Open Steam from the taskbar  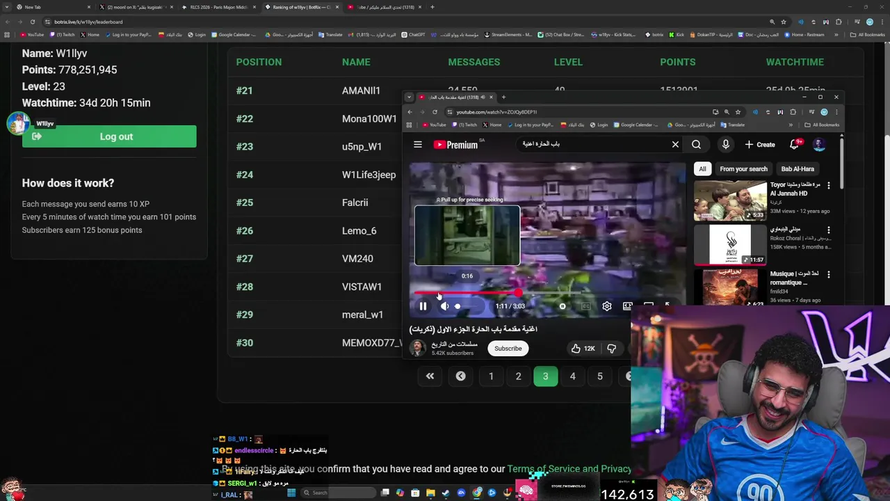(446, 493)
